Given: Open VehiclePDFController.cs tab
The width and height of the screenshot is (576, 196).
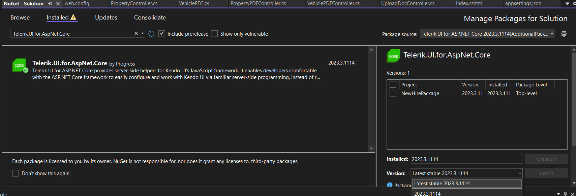Looking at the screenshot, I should pyautogui.click(x=333, y=3).
